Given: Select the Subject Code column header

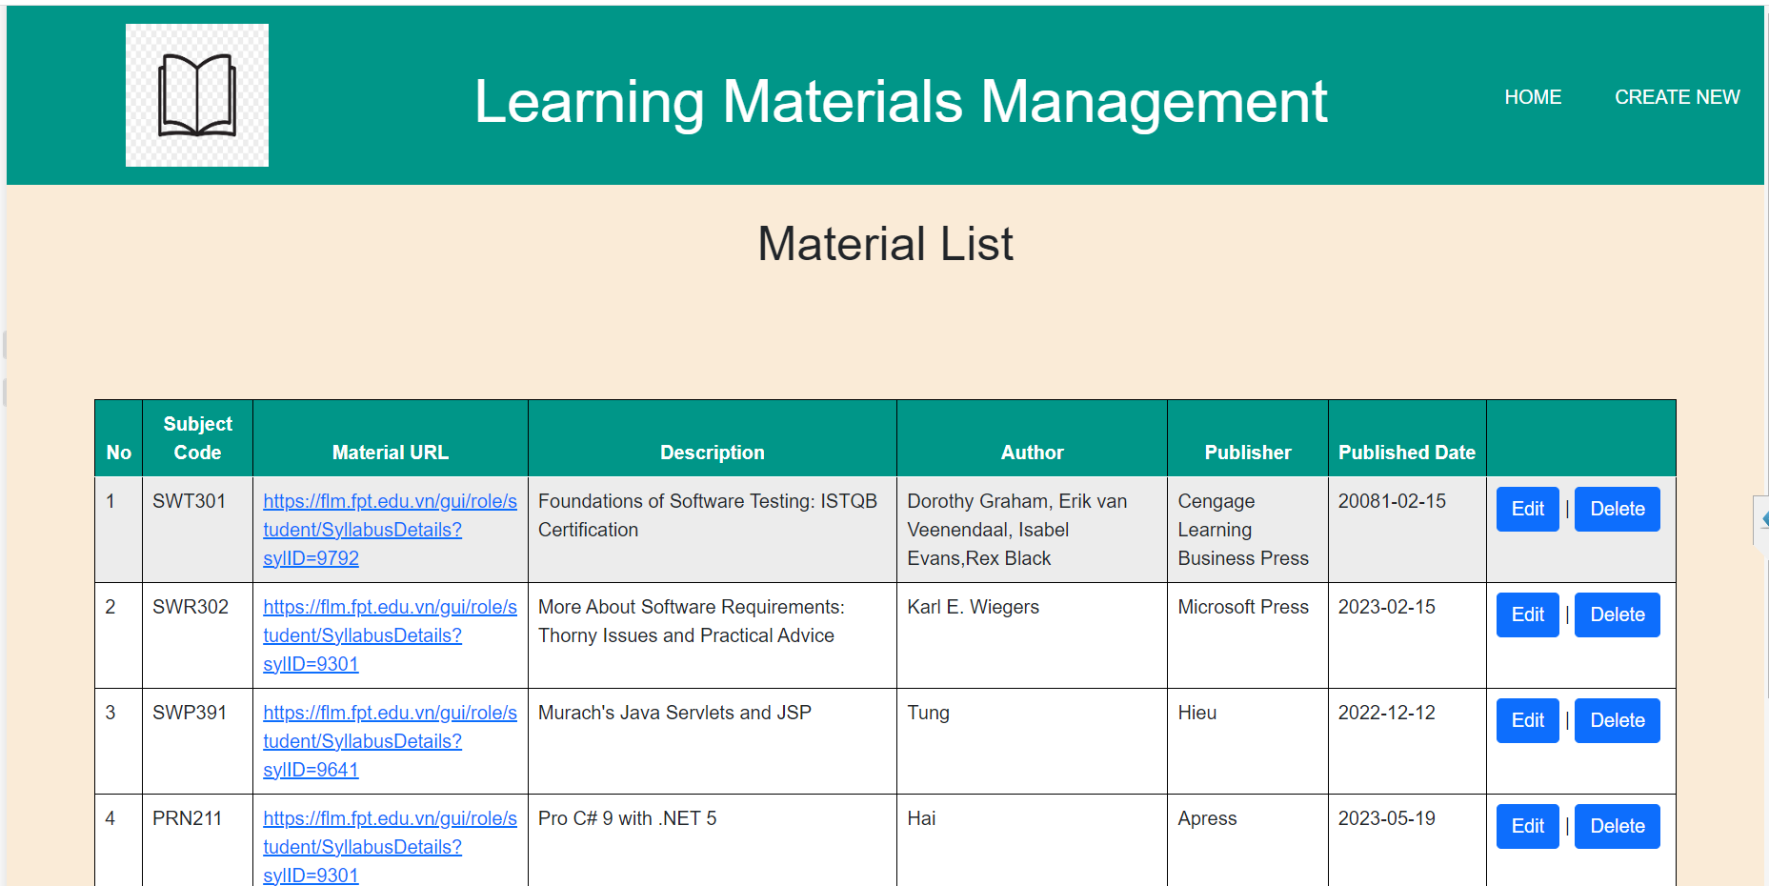Looking at the screenshot, I should click(x=197, y=437).
